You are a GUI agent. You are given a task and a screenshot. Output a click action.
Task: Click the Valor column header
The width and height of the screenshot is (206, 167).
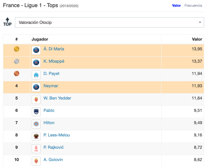pyautogui.click(x=197, y=39)
